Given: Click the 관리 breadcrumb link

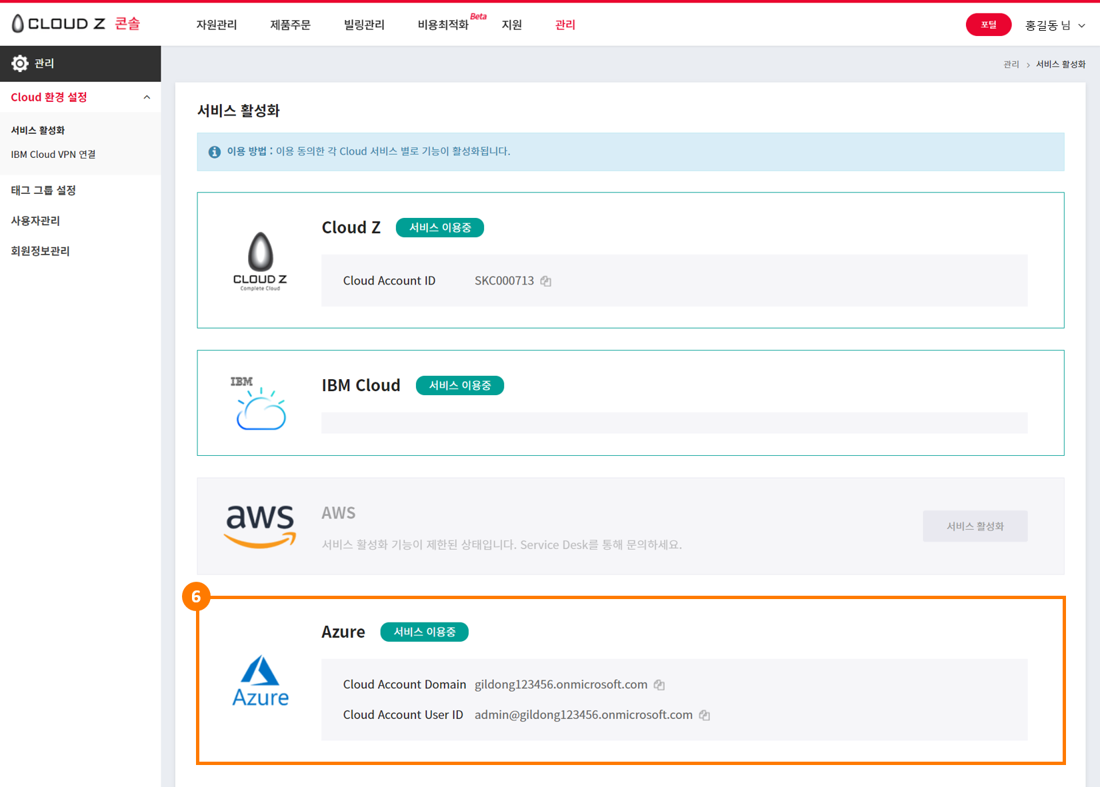Looking at the screenshot, I should (1011, 65).
